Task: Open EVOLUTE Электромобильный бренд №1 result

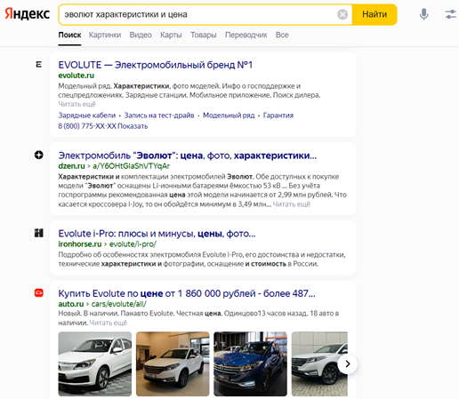Action: pyautogui.click(x=155, y=65)
